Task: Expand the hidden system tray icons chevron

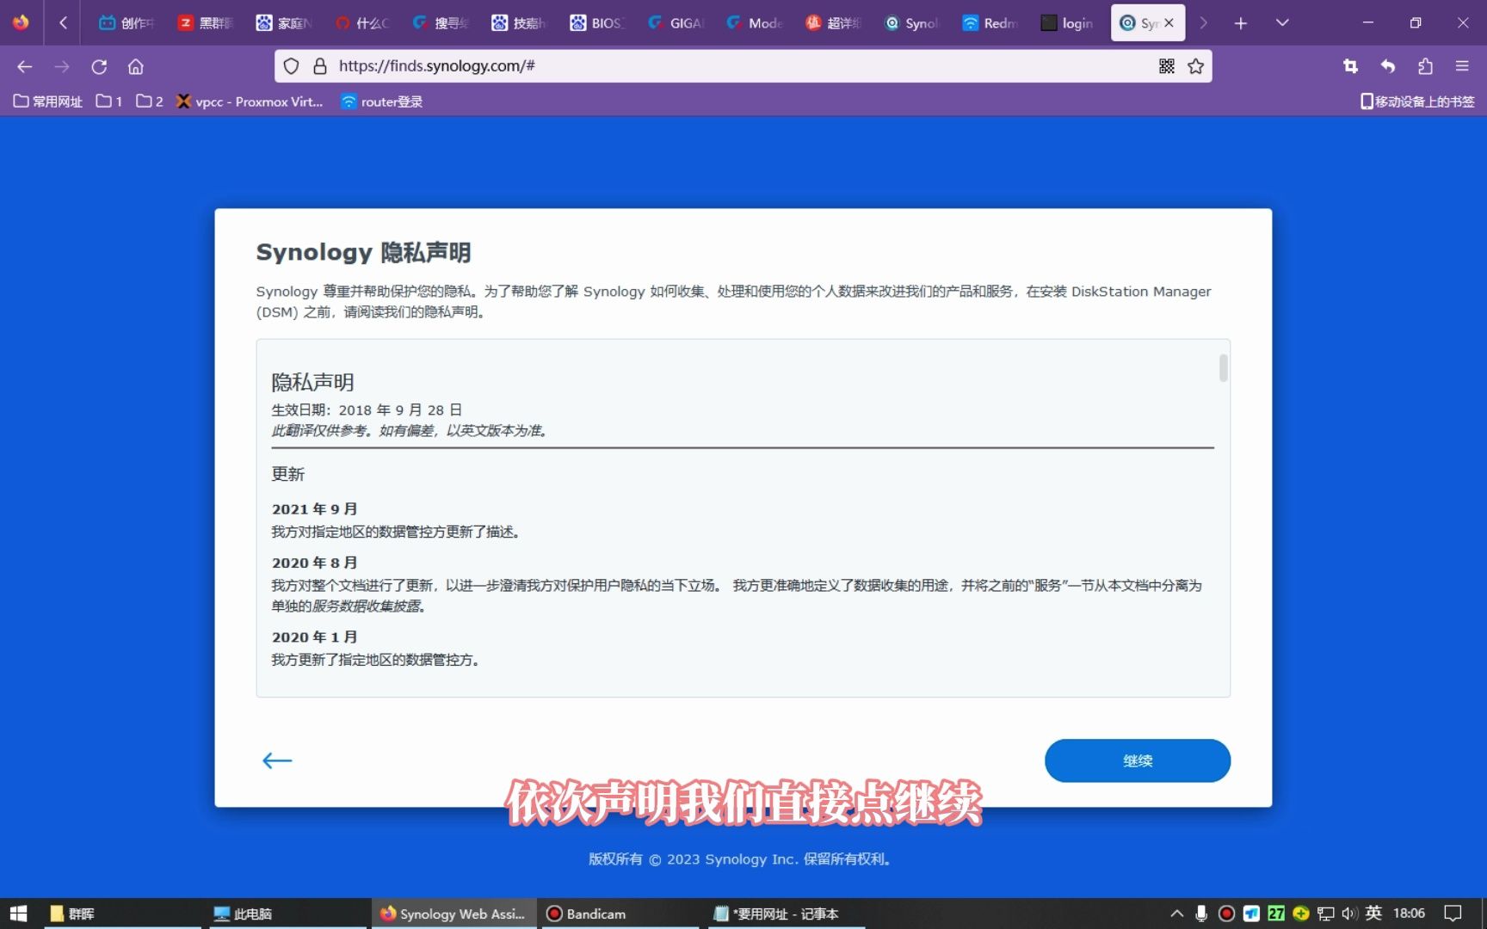Action: click(x=1176, y=914)
